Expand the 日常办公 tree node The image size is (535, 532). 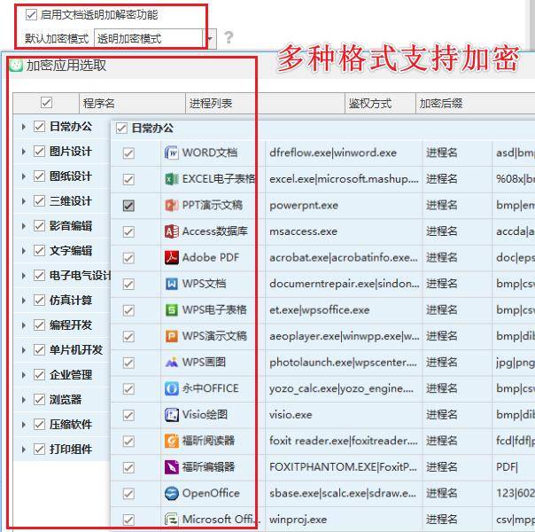(x=24, y=127)
